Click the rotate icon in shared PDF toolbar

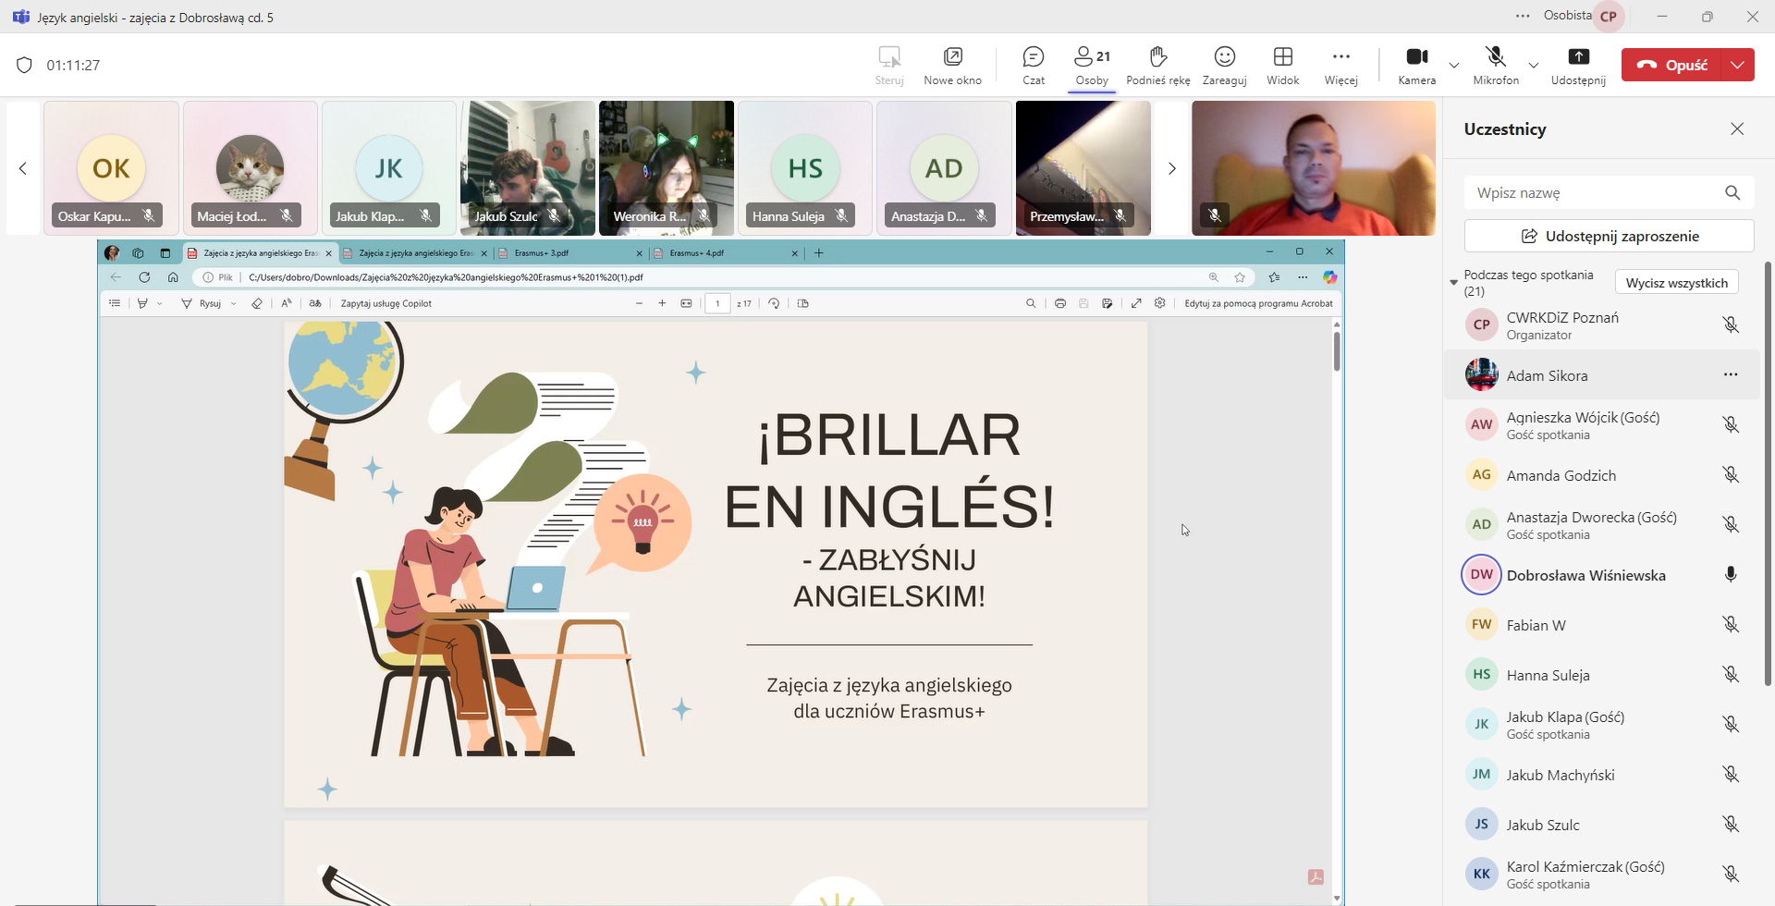pyautogui.click(x=774, y=303)
